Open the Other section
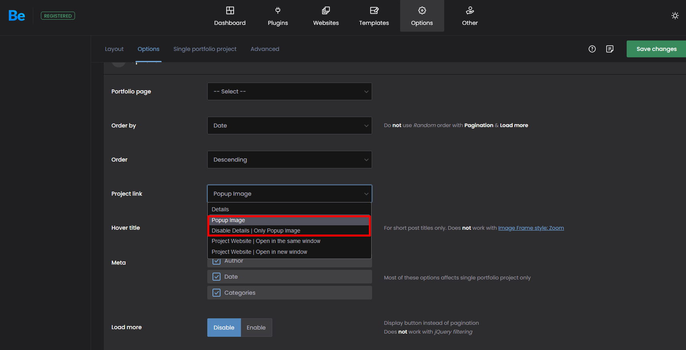686x350 pixels. tap(470, 16)
